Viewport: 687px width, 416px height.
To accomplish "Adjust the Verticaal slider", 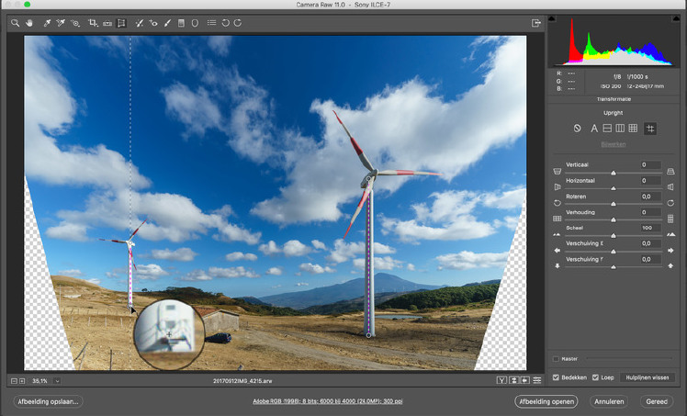I will click(614, 173).
